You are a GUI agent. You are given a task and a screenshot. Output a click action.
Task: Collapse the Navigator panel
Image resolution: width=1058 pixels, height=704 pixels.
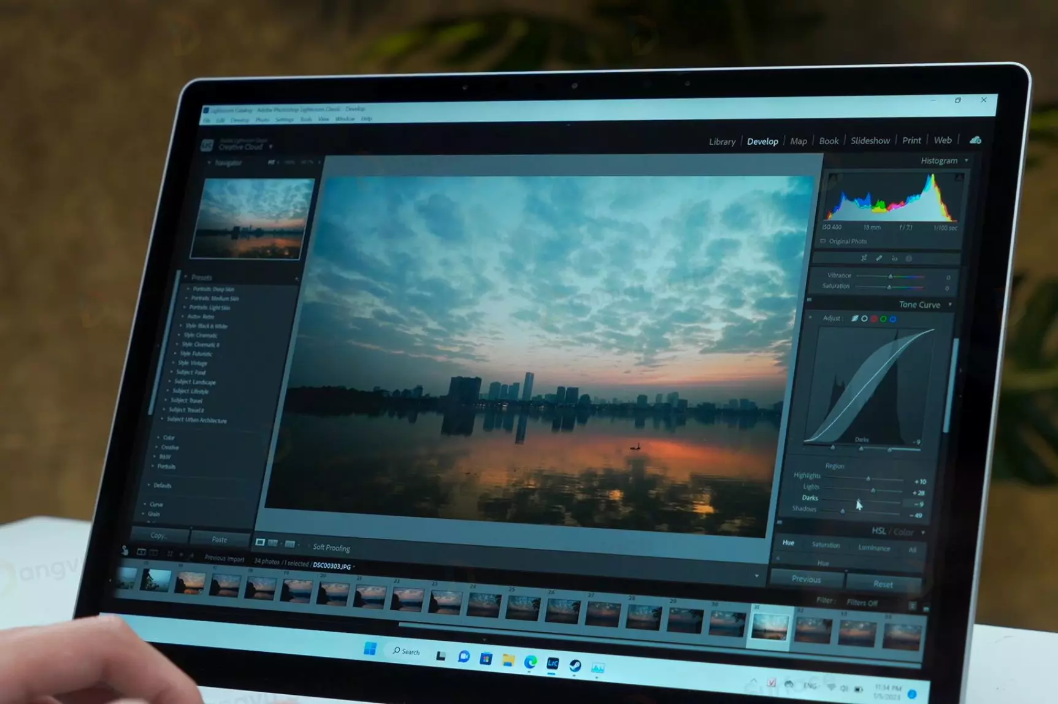209,163
